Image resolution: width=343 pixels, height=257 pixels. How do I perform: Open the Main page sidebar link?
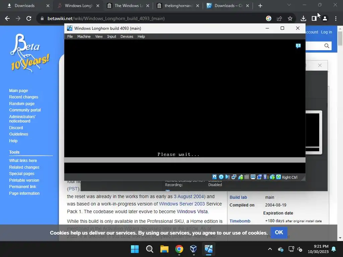[18, 90]
